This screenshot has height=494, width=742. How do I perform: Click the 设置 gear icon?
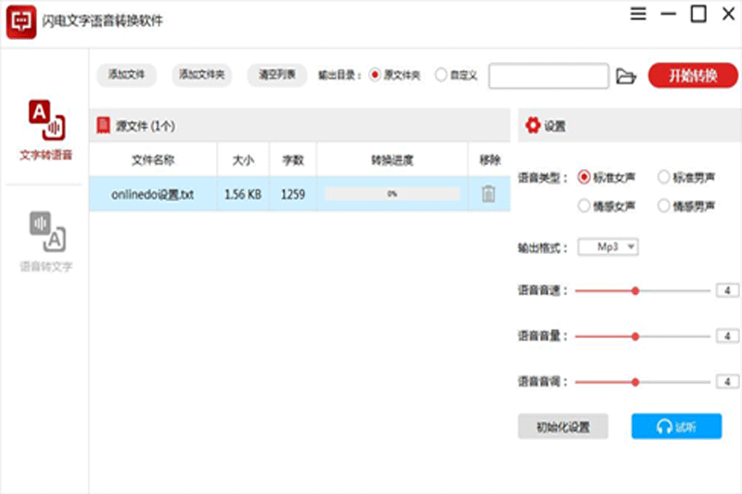pyautogui.click(x=532, y=126)
